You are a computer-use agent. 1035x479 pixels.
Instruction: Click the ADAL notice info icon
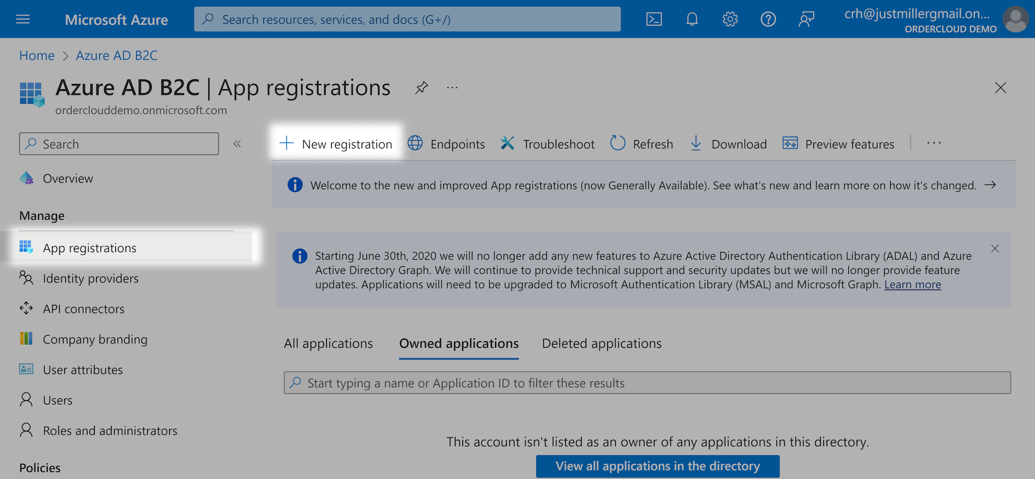(x=299, y=256)
